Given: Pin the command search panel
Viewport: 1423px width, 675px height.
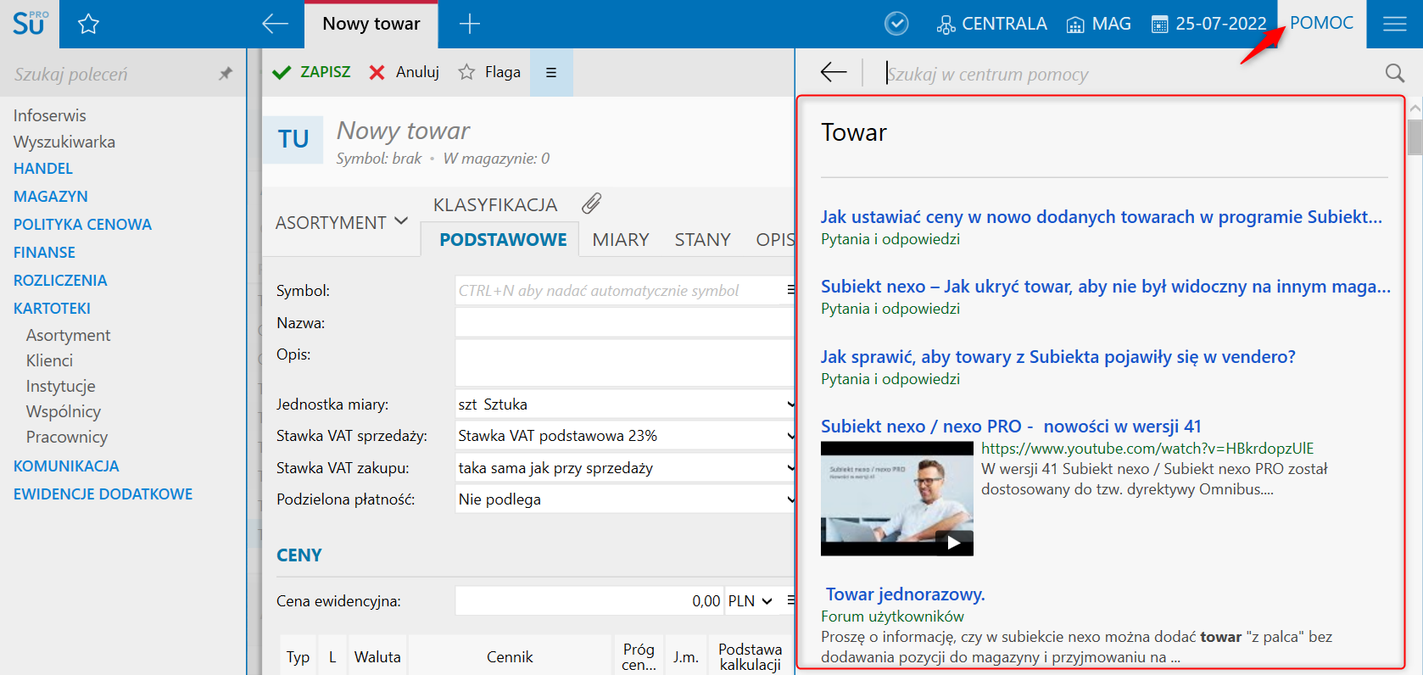Looking at the screenshot, I should [226, 74].
